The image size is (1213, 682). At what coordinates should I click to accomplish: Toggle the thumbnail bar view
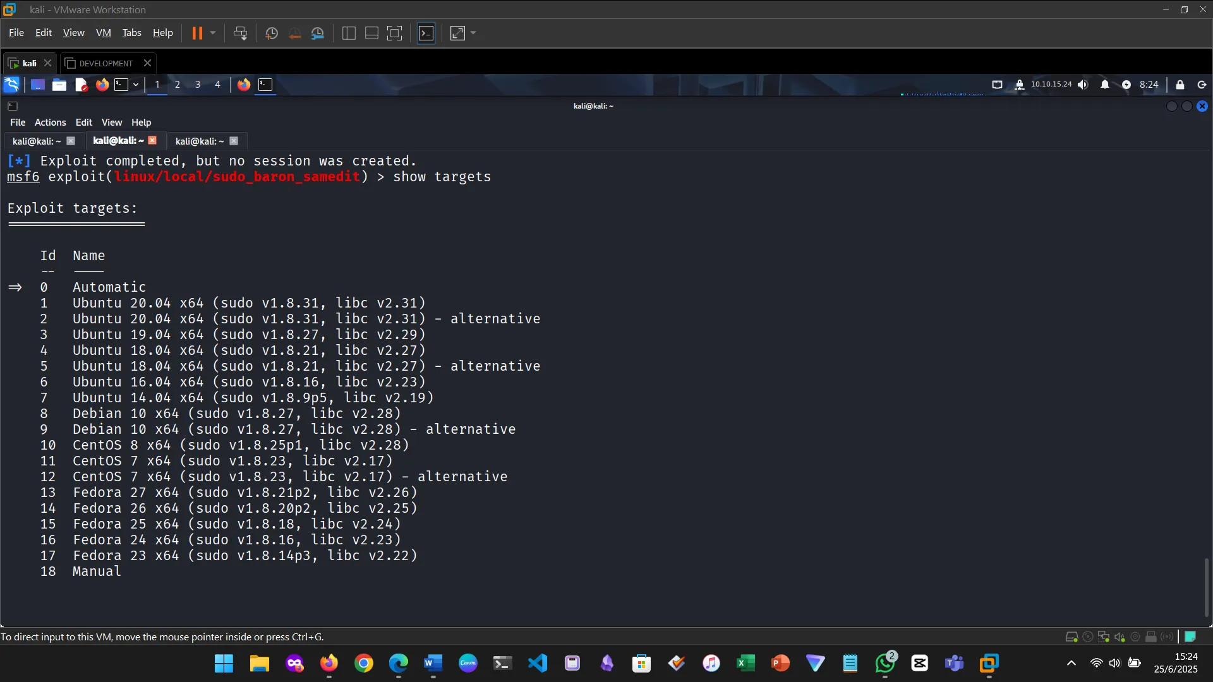pyautogui.click(x=371, y=33)
